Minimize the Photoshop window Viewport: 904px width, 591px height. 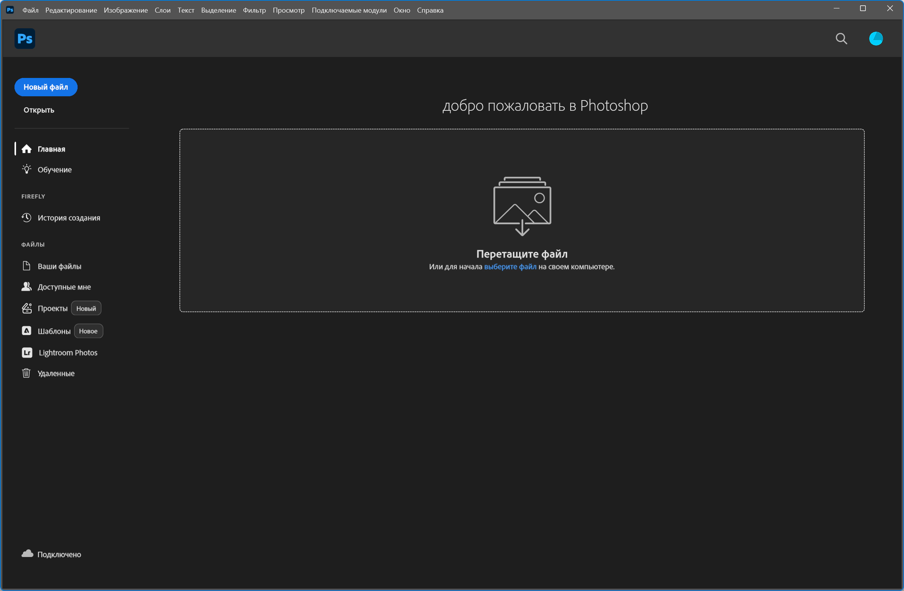pyautogui.click(x=836, y=8)
